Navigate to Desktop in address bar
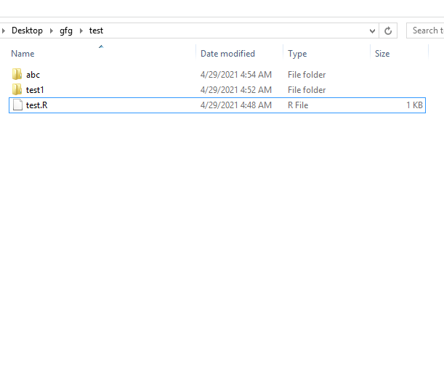The width and height of the screenshot is (444, 374). click(27, 31)
